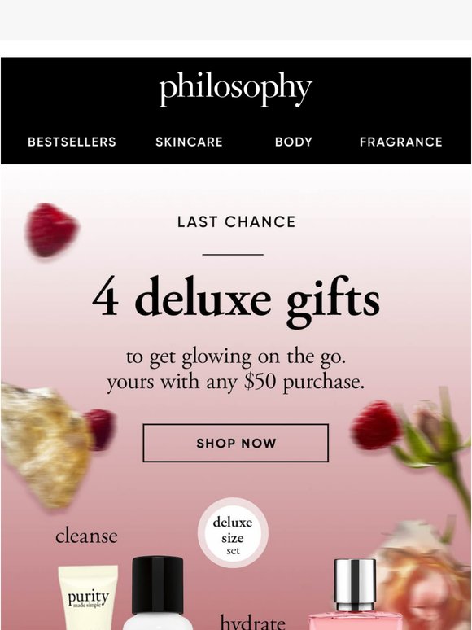The image size is (472, 630).
Task: Click the 'hydrate' label
Action: 253,622
